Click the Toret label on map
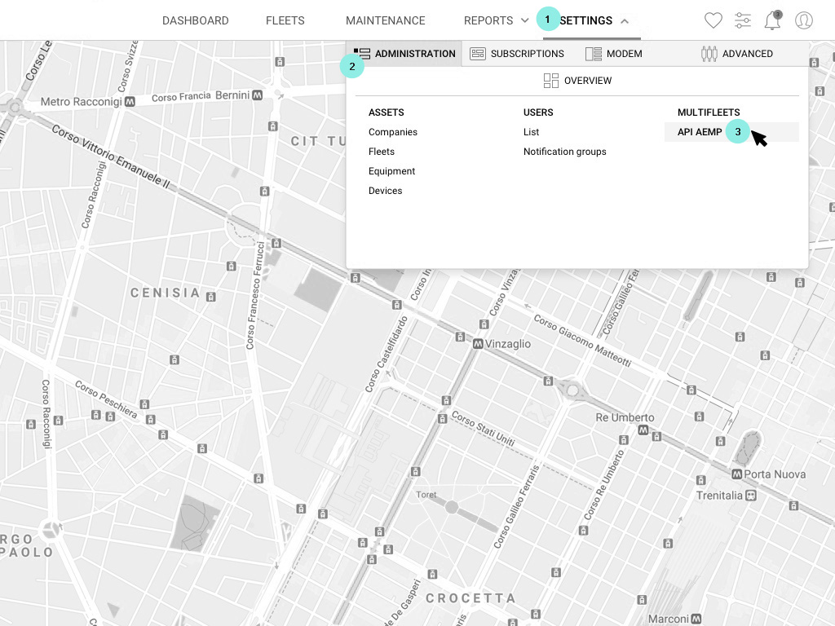Viewport: 835px width, 626px height. click(x=426, y=495)
